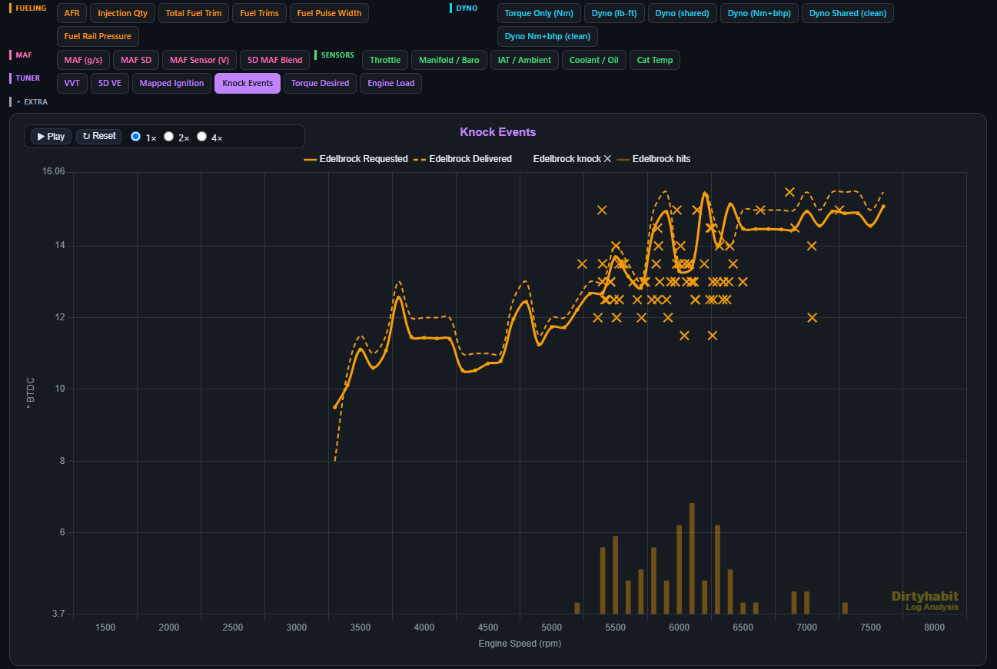Show the Throttle sensor chart
Screen dimensions: 997x669
pos(385,60)
